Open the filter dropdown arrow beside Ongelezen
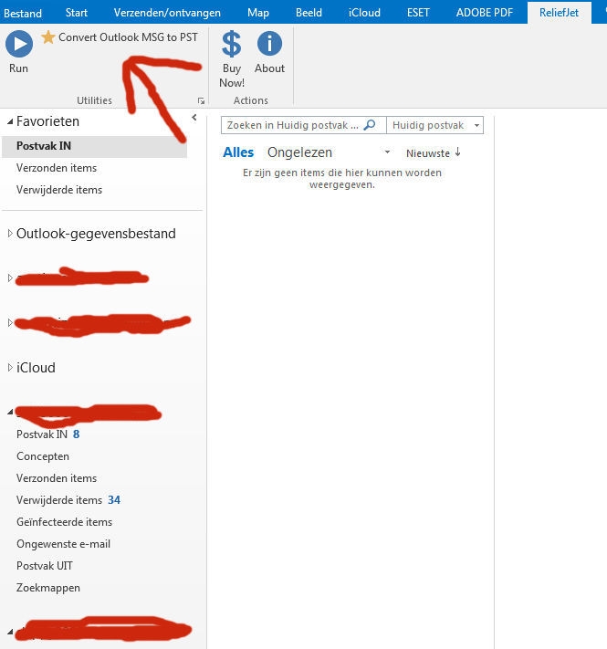607x649 pixels. 387,152
